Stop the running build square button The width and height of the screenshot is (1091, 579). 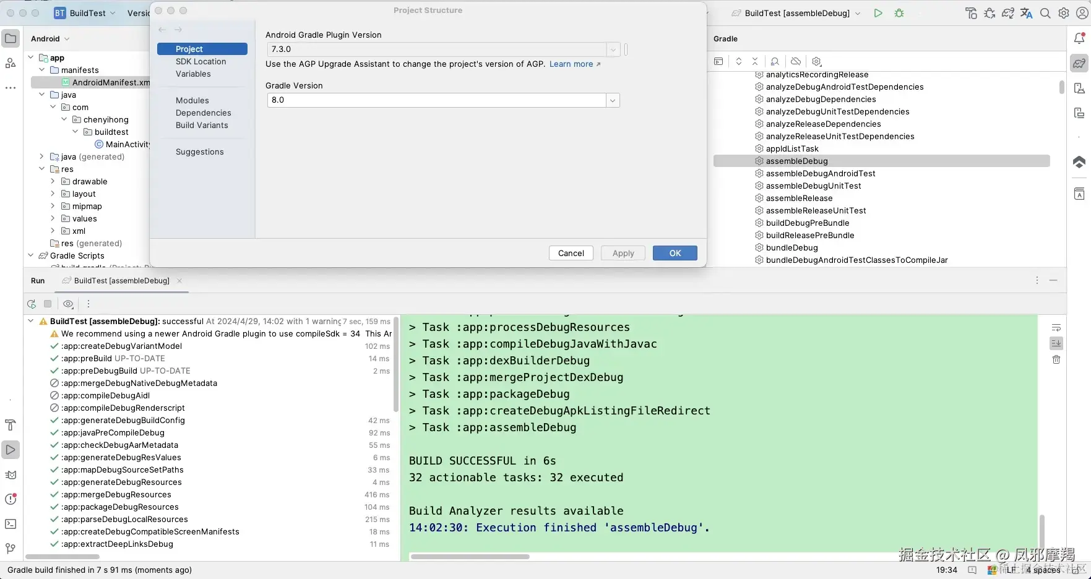point(48,304)
